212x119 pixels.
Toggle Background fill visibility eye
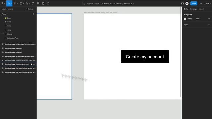point(209,19)
